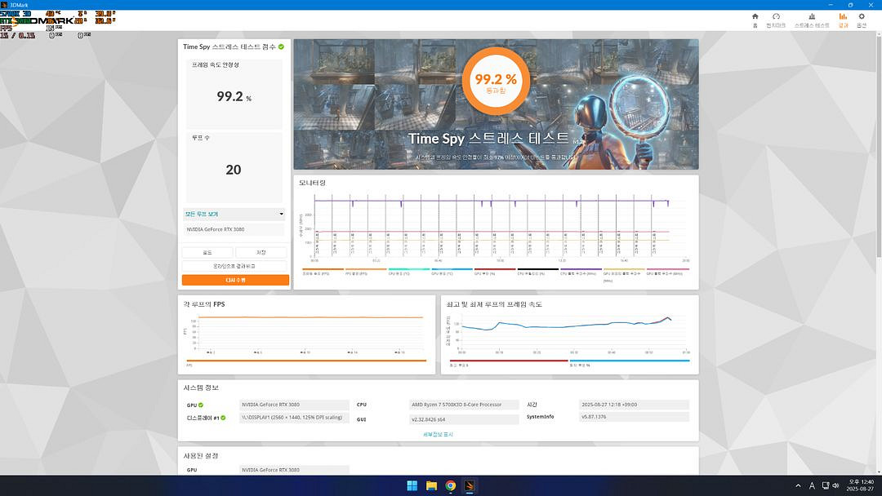Viewport: 882px width, 496px height.
Task: Select GPU name field in 시스템 정보
Action: (x=294, y=405)
